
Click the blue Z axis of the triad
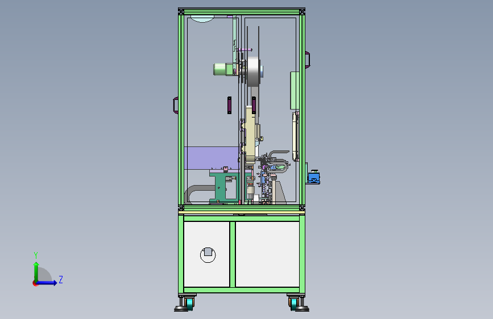tap(47, 283)
